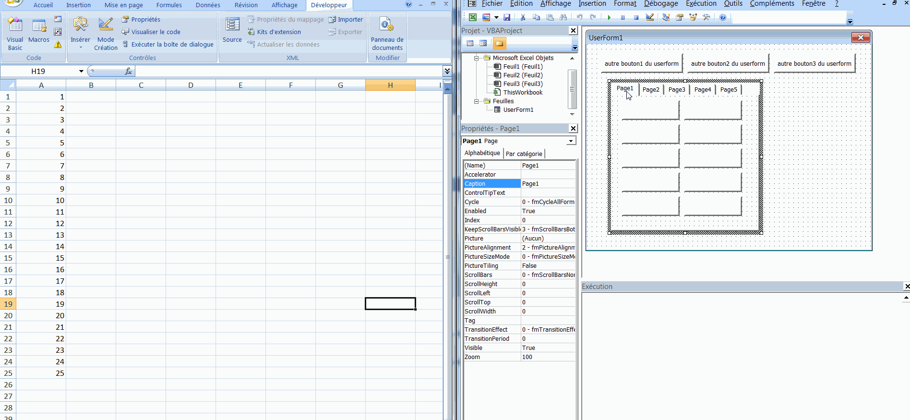Image resolution: width=910 pixels, height=420 pixels.
Task: Select Page5 tab in UserForm MultiPage
Action: tap(729, 90)
